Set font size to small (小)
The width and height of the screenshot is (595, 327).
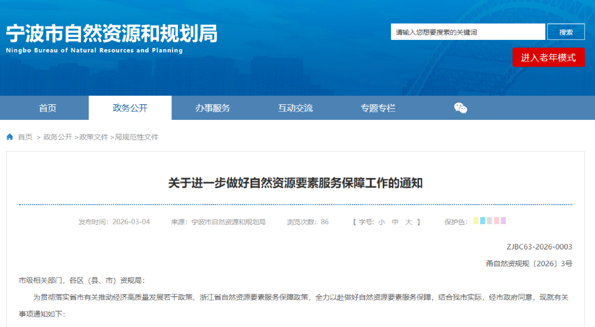381,222
